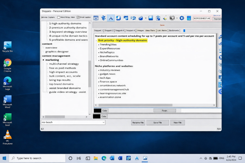This screenshot has width=245, height=163.
Task: Open the Ideas Pane tab
Action: pos(150,30)
